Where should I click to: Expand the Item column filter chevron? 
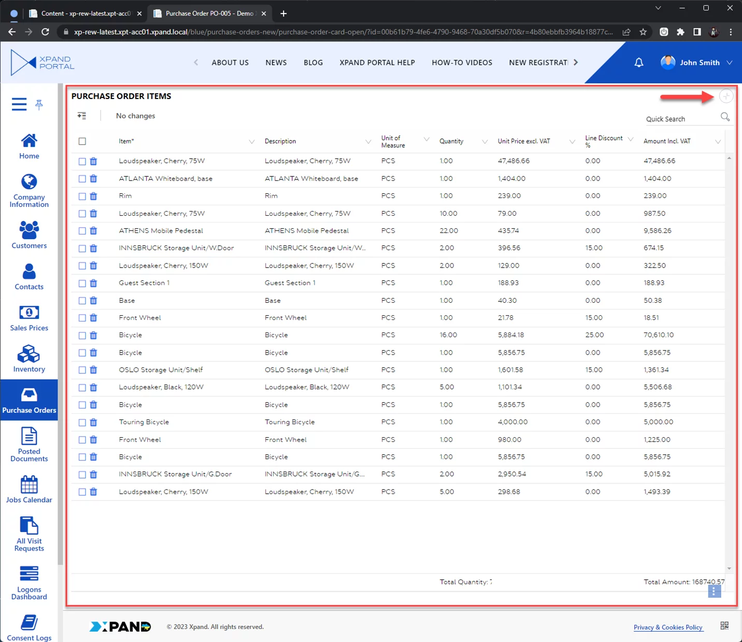(252, 142)
